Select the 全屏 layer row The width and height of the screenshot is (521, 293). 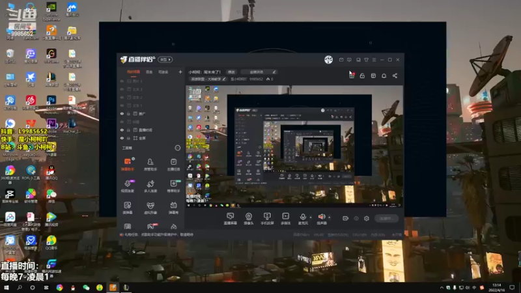click(x=151, y=138)
